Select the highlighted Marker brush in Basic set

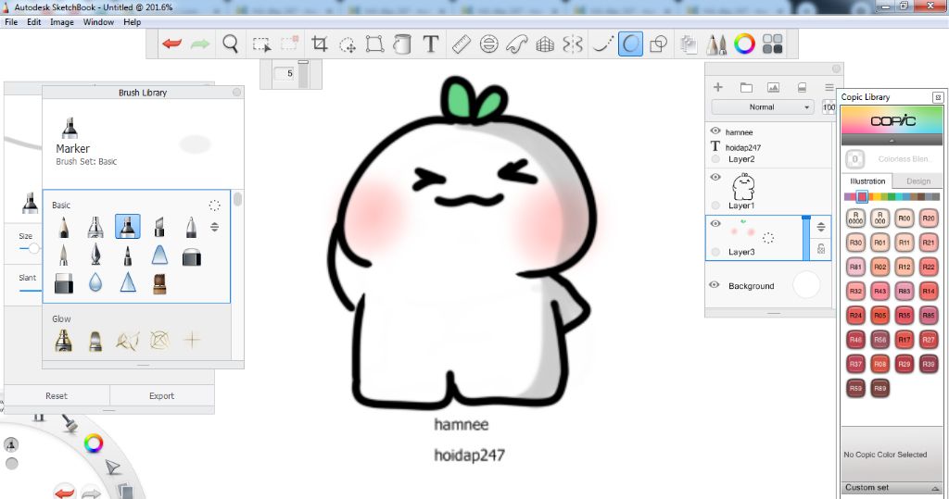(128, 226)
